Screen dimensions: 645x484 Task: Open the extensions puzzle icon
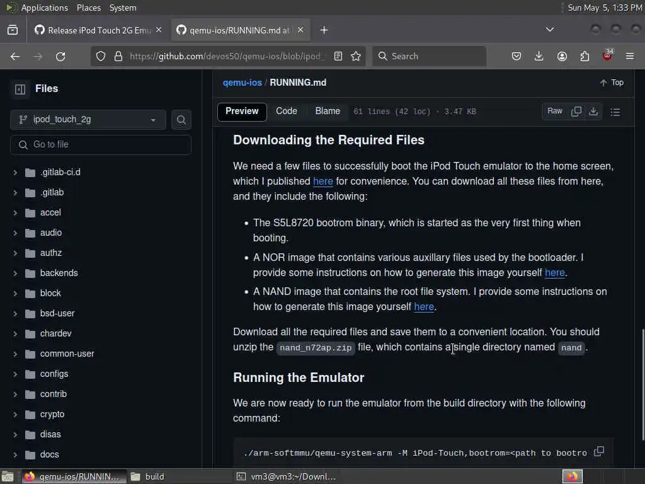pos(585,56)
